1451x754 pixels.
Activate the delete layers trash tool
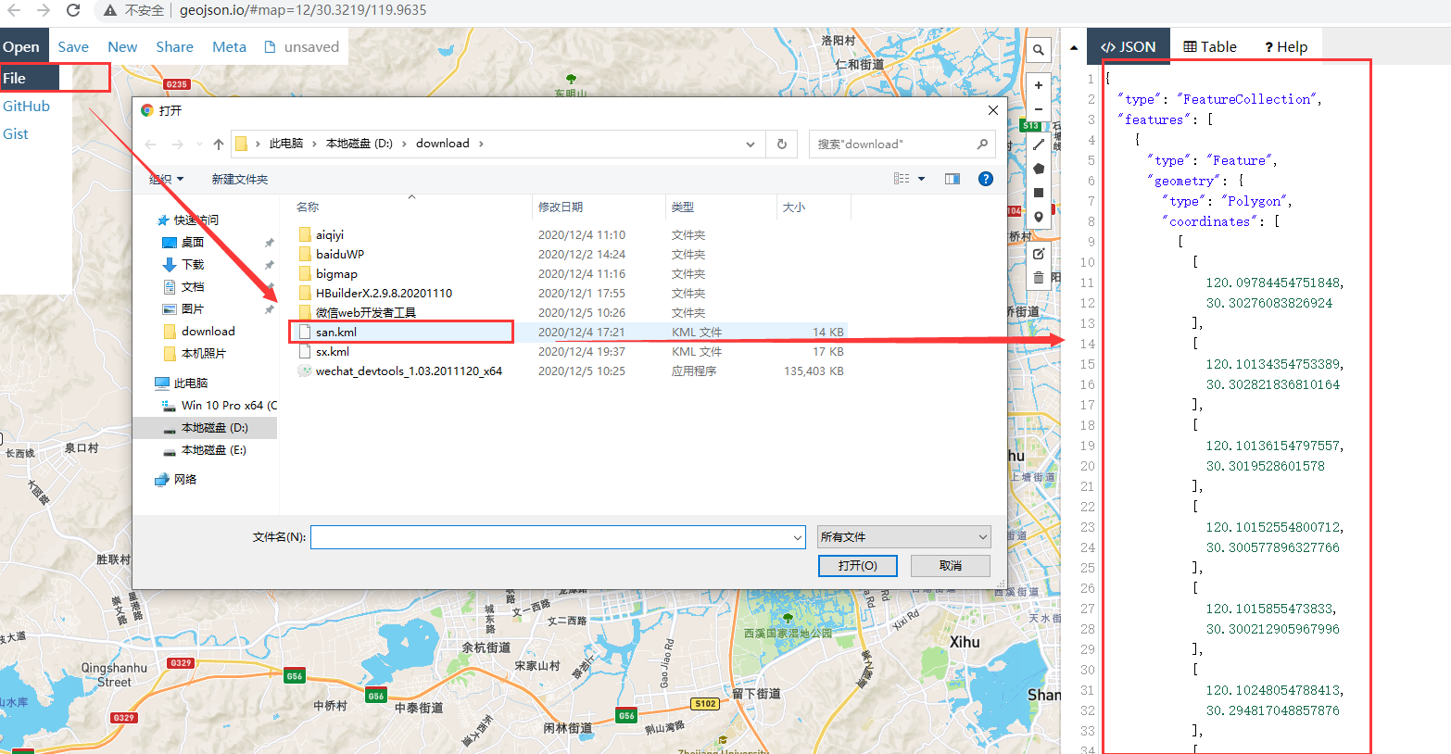[x=1039, y=277]
